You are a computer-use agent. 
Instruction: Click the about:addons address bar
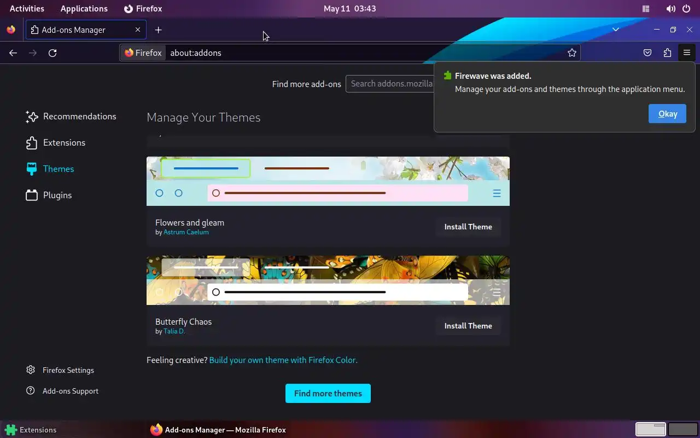tap(350, 53)
